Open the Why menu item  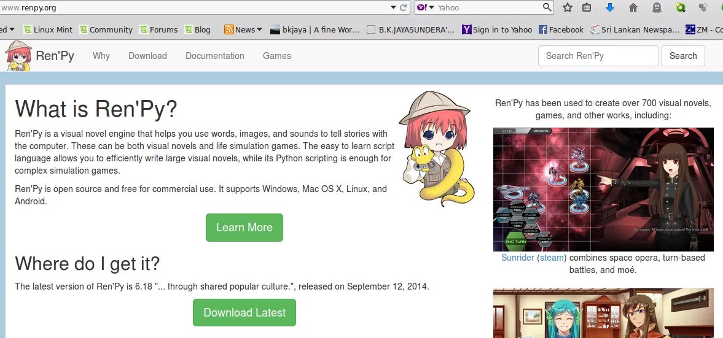click(x=101, y=56)
